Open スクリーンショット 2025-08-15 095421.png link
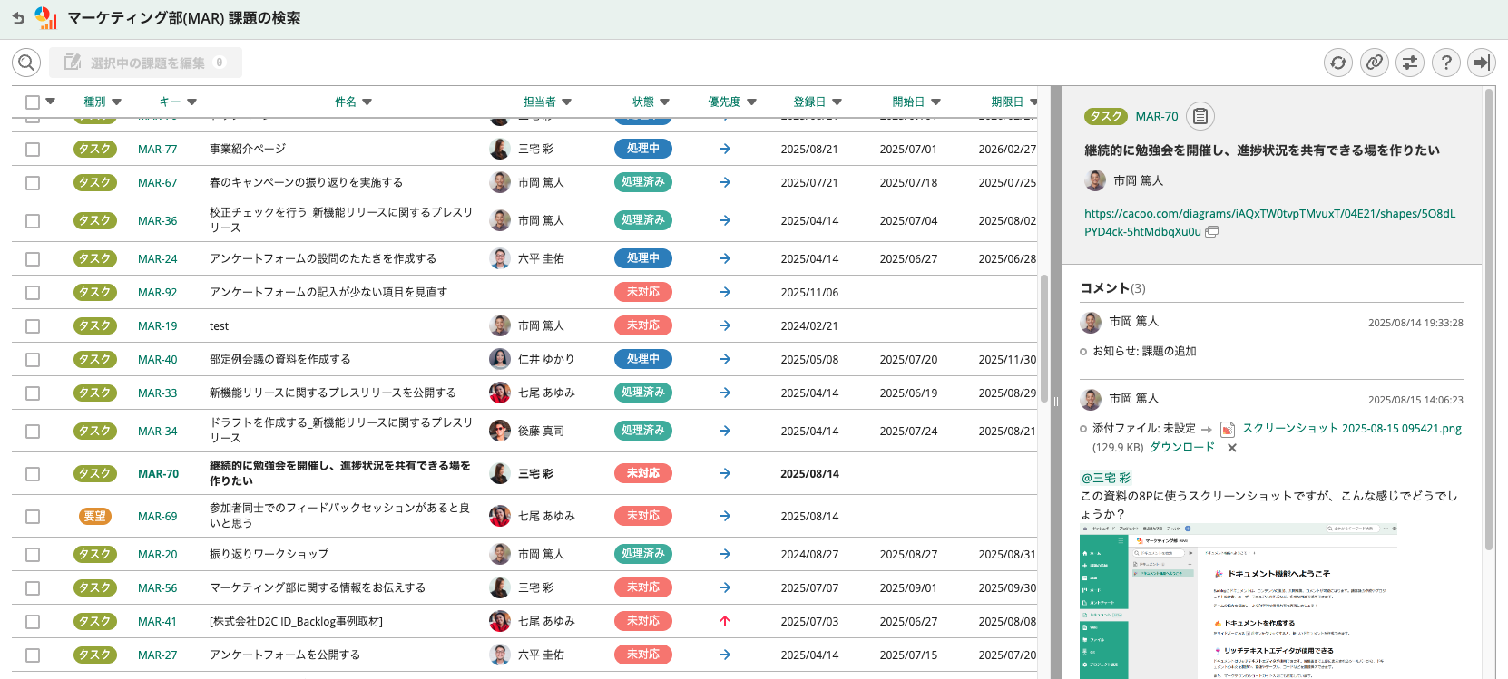The width and height of the screenshot is (1508, 679). pyautogui.click(x=1352, y=428)
